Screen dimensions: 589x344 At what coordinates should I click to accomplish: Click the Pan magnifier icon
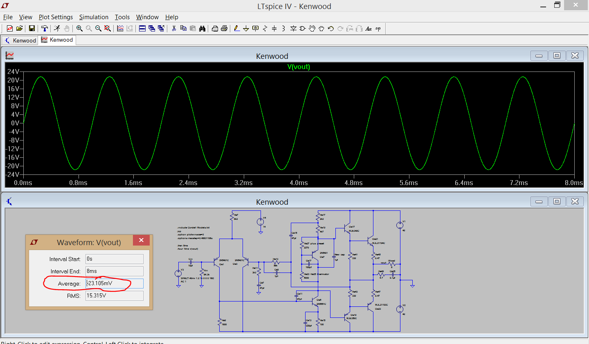[x=89, y=28]
